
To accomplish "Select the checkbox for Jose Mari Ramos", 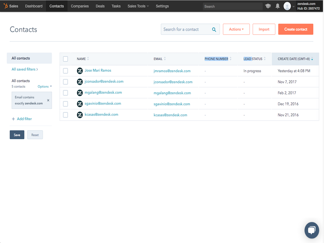I will pos(65,71).
